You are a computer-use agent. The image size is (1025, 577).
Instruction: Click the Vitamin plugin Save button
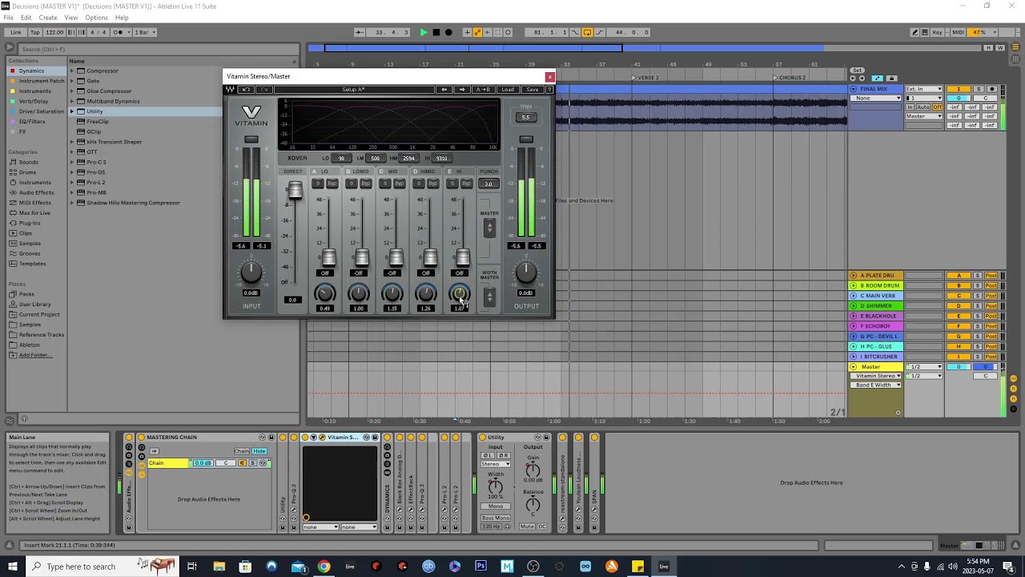coord(533,89)
